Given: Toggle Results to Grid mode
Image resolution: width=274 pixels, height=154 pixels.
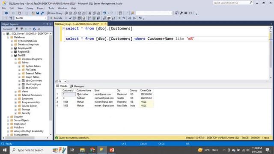Looking at the screenshot, I should 109,18.
